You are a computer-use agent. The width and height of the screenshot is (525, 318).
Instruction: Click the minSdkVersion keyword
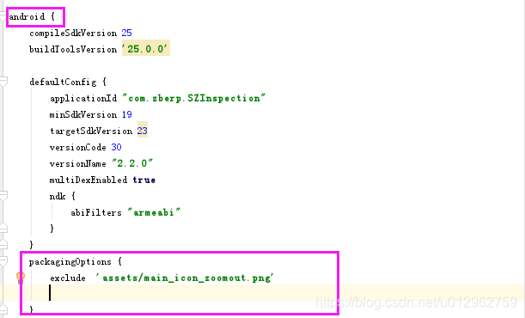click(x=83, y=114)
